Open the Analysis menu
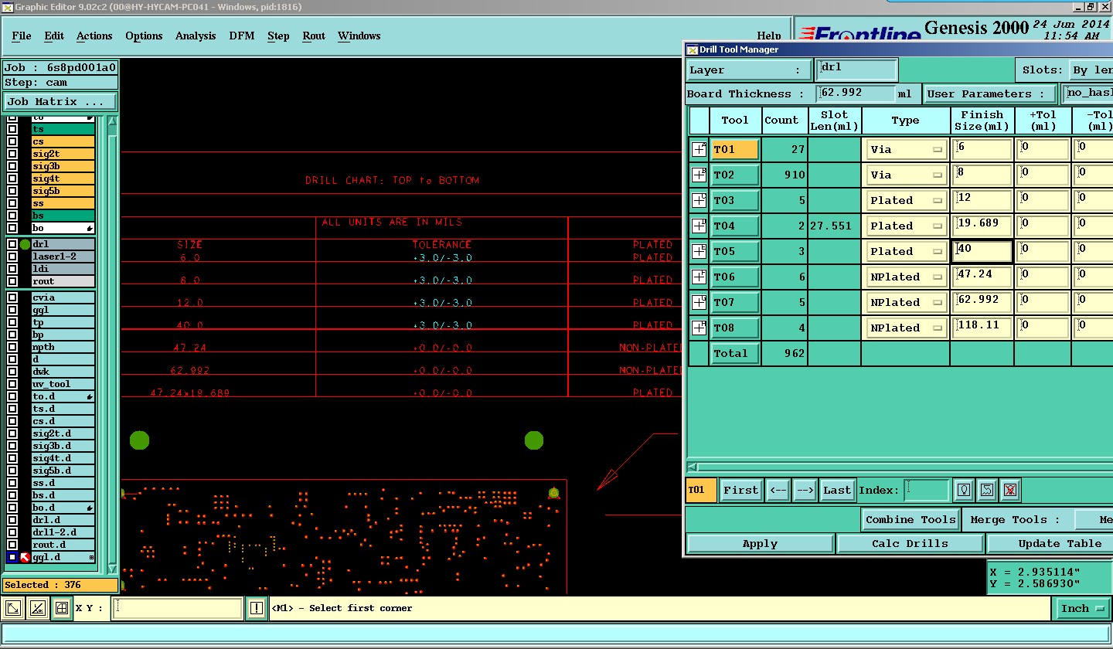Screen dimensions: 1113x649 [196, 36]
